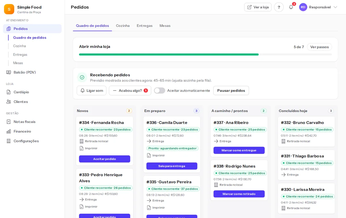Open Entregas in the sidebar submenu
346x218 pixels.
(x=20, y=55)
